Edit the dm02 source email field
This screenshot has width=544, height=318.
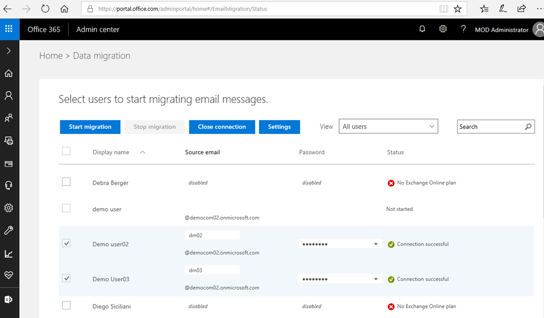click(x=212, y=235)
